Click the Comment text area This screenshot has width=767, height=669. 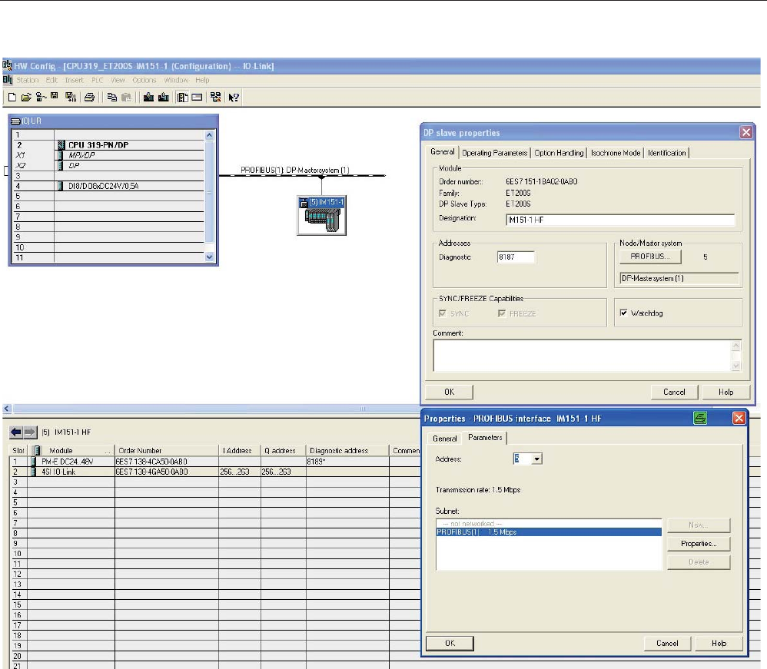(583, 356)
